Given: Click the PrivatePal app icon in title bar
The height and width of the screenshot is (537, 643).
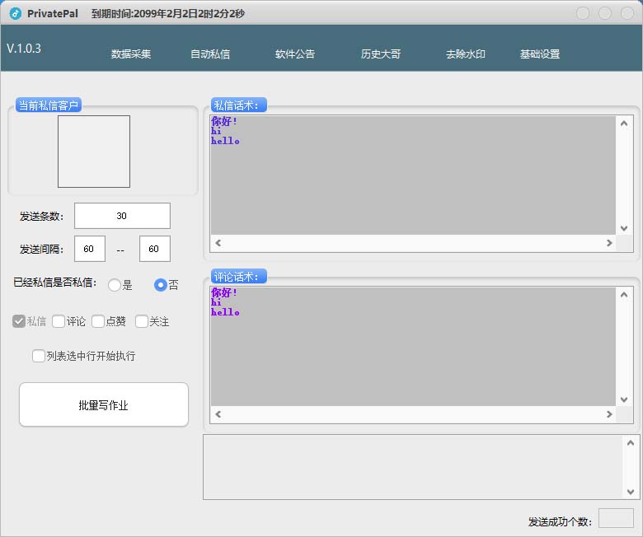Looking at the screenshot, I should click(x=15, y=13).
